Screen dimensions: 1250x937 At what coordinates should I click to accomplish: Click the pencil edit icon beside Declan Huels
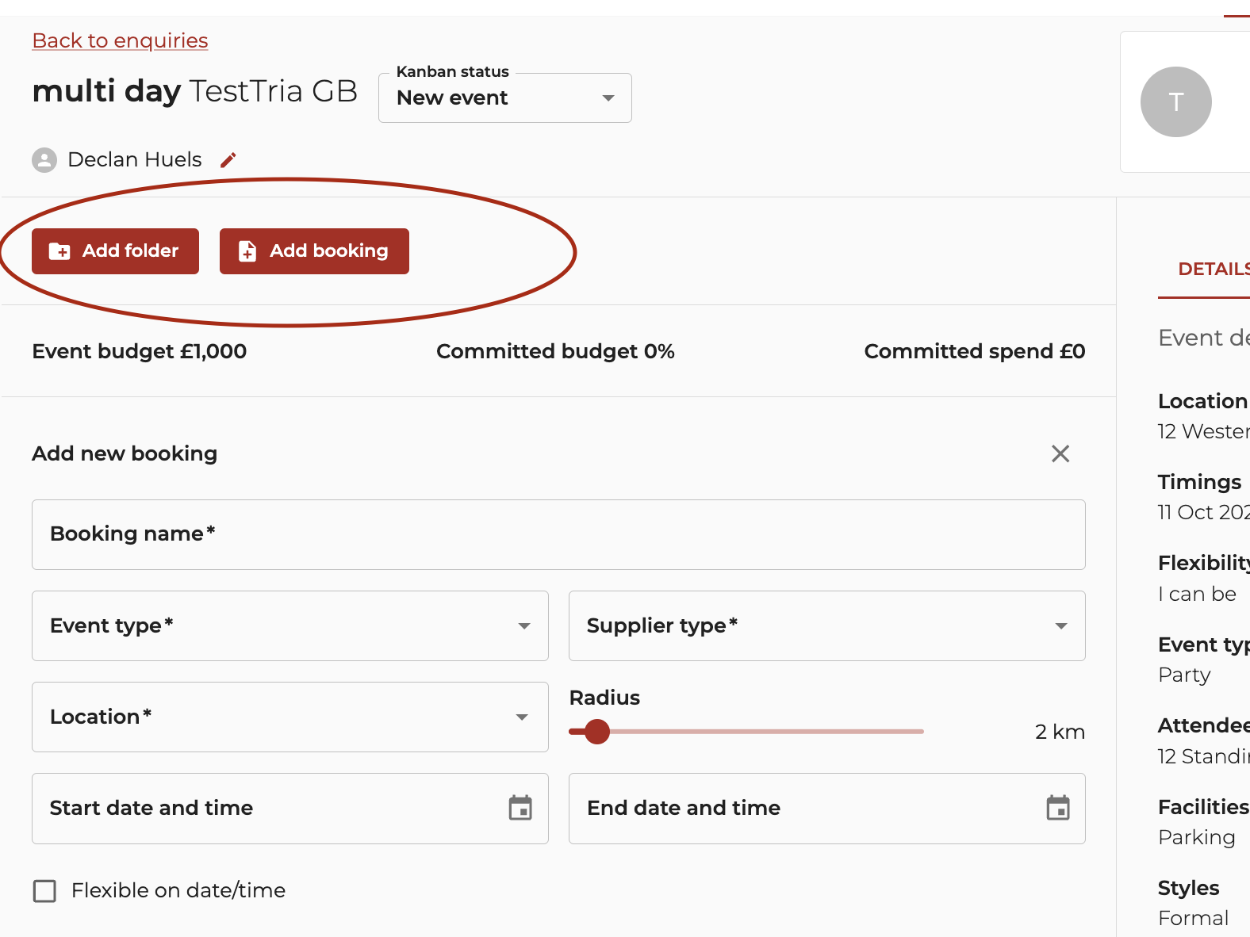(228, 160)
